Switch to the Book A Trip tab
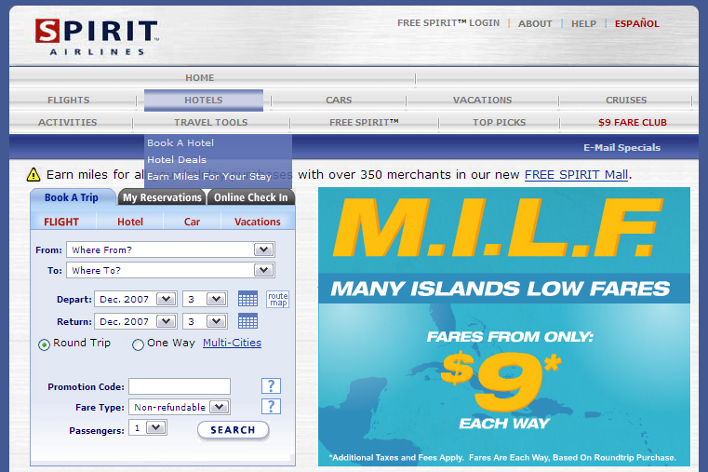The width and height of the screenshot is (708, 472). click(72, 197)
